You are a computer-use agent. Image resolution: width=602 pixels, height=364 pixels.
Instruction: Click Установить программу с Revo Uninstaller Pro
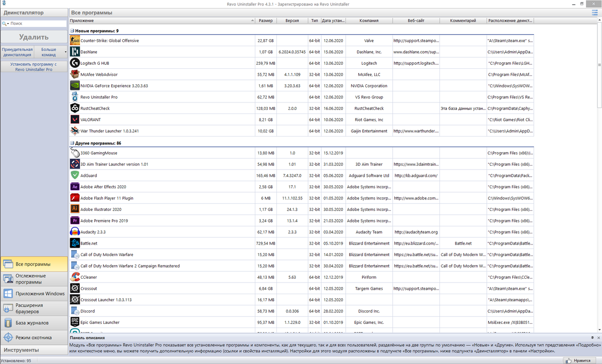[34, 67]
